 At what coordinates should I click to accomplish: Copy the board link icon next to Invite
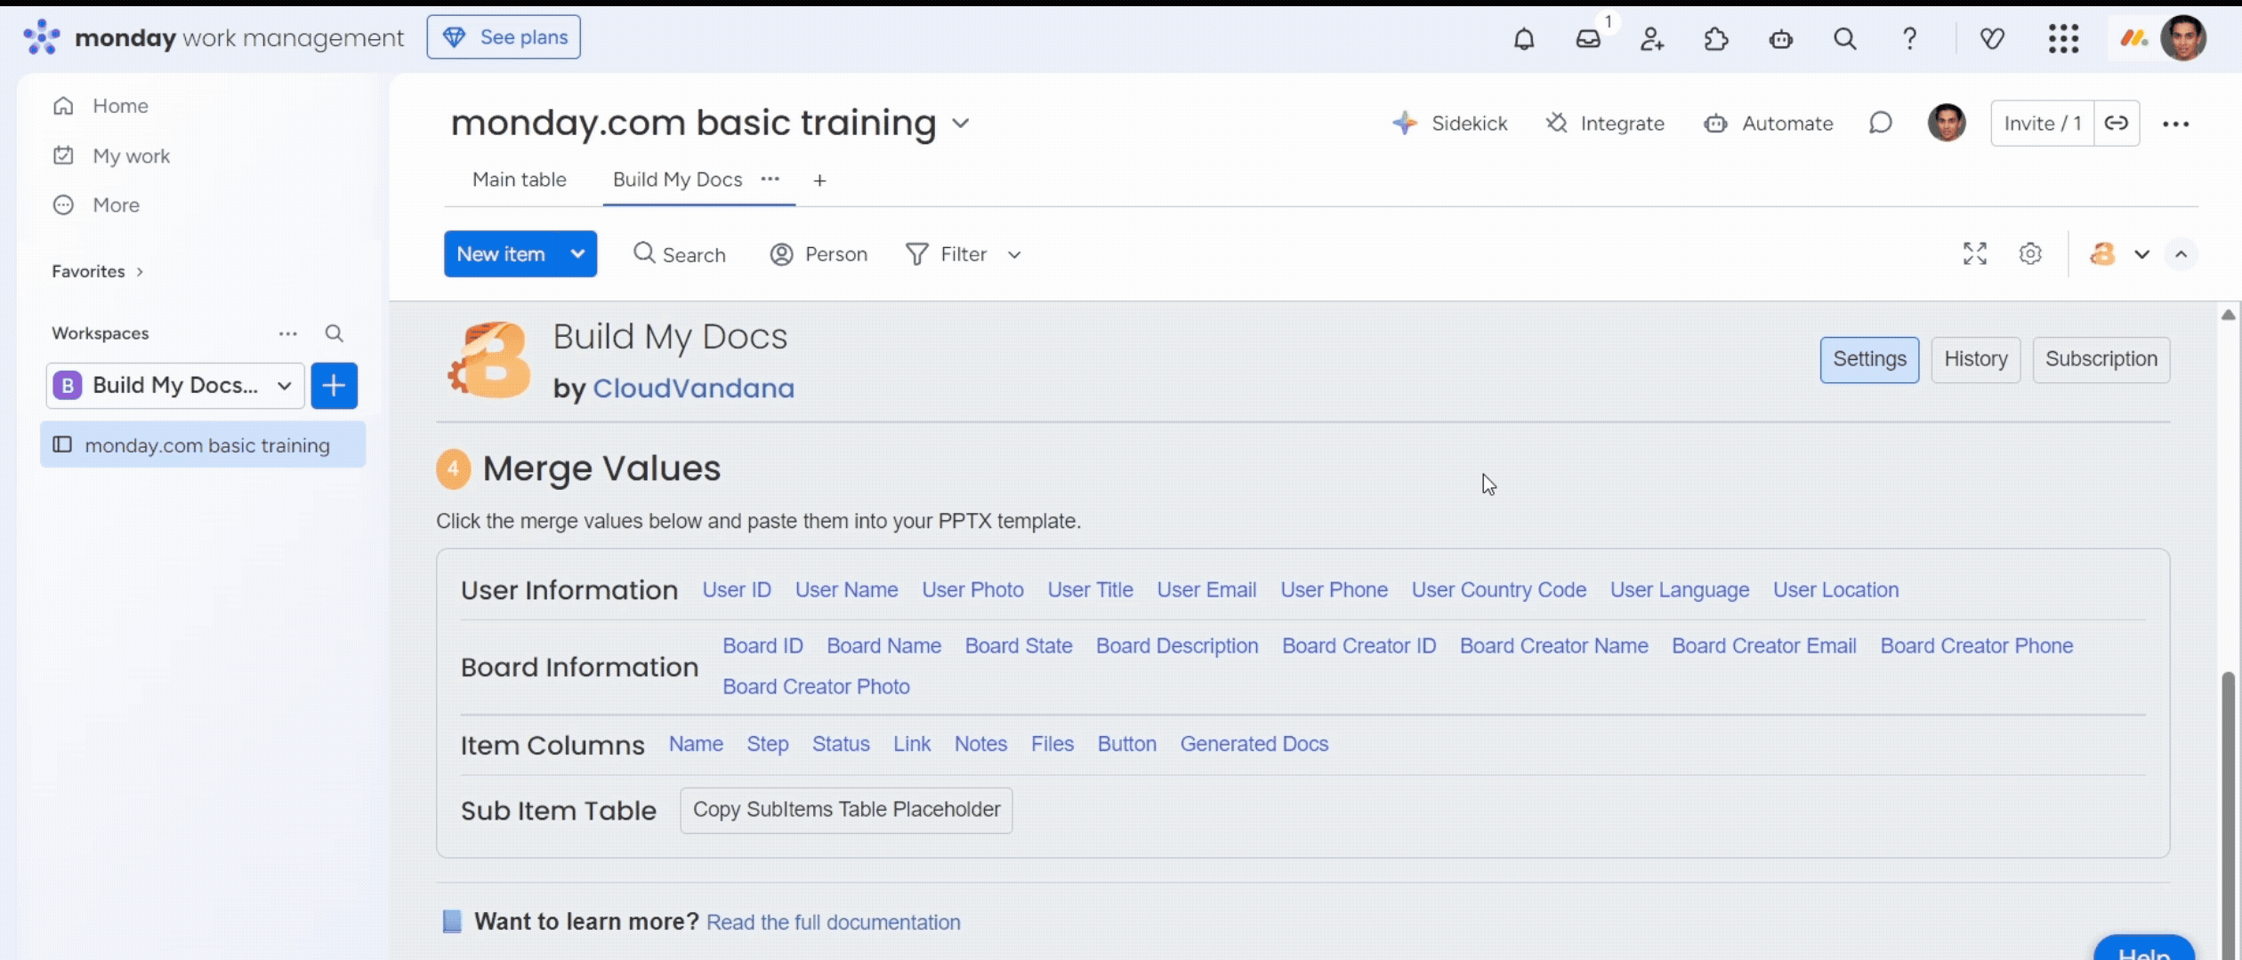(x=2117, y=123)
